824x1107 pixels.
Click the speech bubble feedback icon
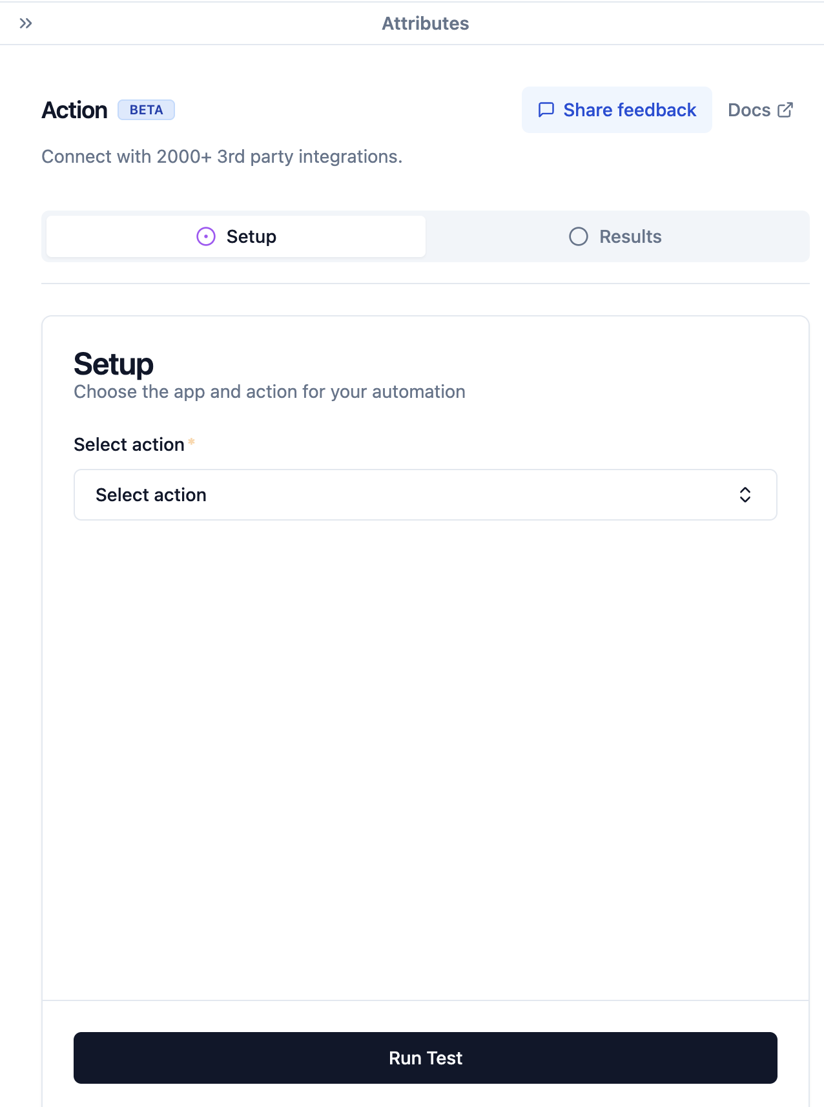click(546, 110)
